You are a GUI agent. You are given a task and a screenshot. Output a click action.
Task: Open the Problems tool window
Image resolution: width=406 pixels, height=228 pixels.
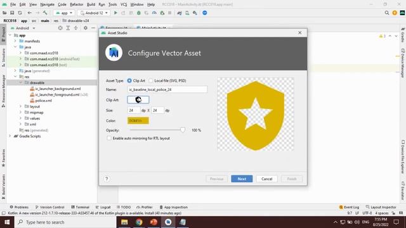tap(19, 207)
